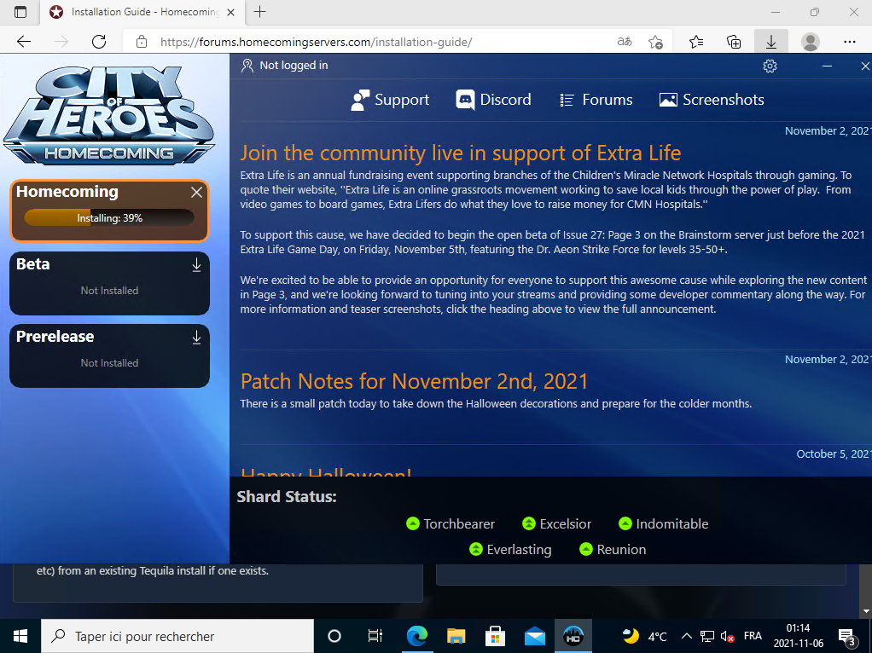Select the Excelsior shard status
The height and width of the screenshot is (653, 872).
click(x=556, y=524)
